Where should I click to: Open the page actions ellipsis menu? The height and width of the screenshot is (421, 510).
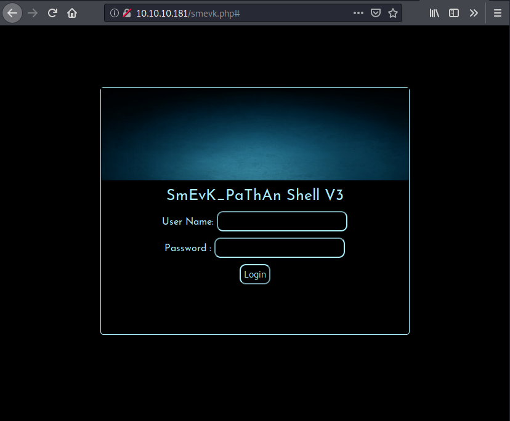(x=358, y=12)
